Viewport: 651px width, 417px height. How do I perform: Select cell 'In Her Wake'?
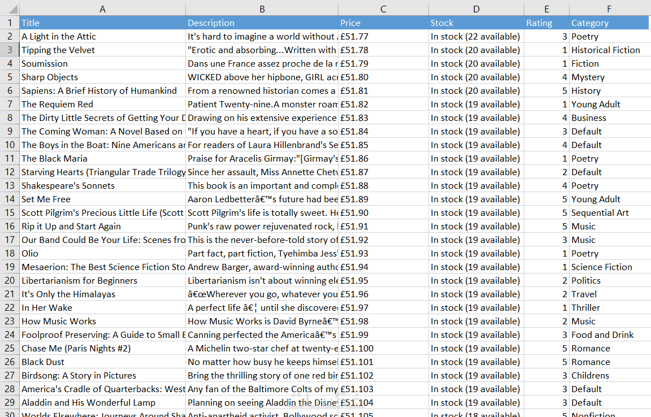pyautogui.click(x=102, y=308)
